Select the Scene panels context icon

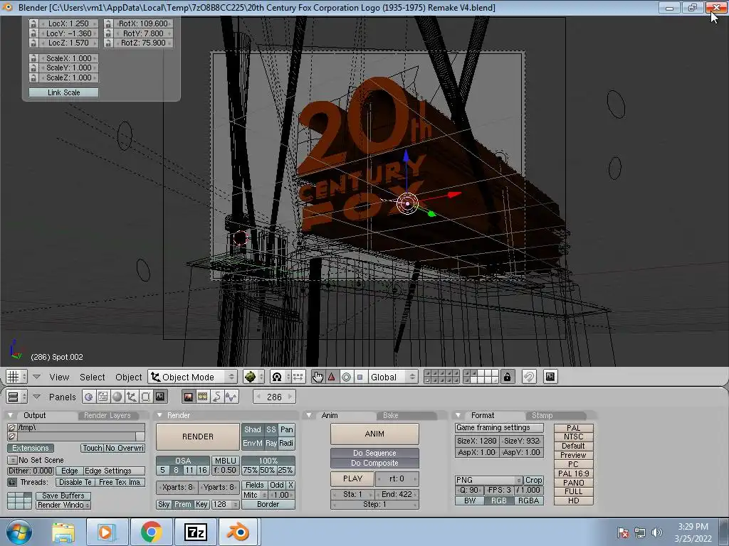coord(160,397)
